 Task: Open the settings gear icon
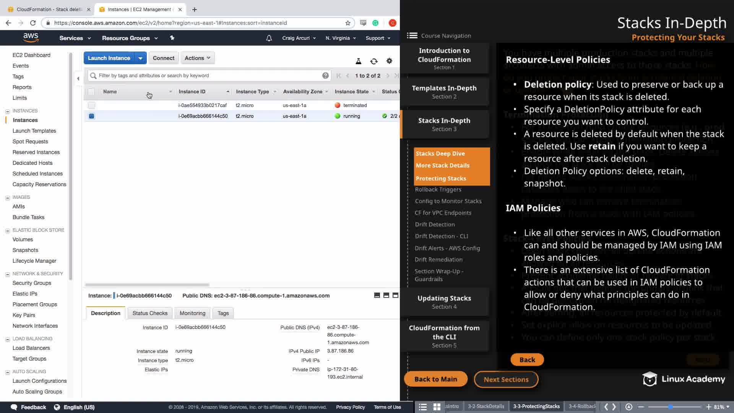tap(389, 61)
